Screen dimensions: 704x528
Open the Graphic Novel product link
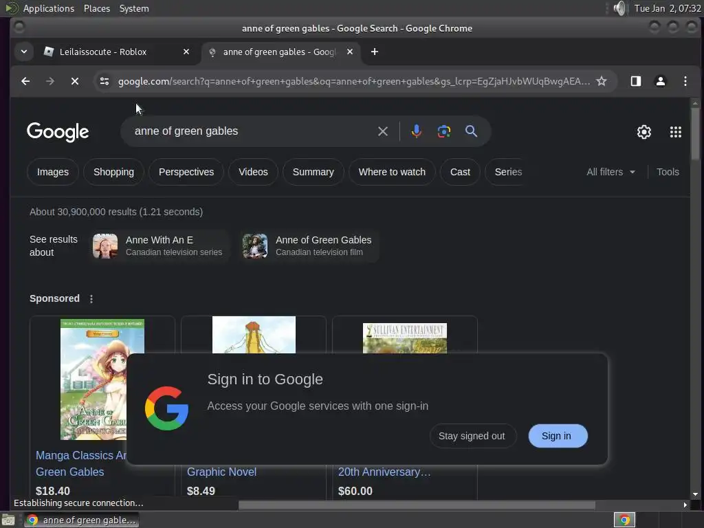pyautogui.click(x=222, y=472)
